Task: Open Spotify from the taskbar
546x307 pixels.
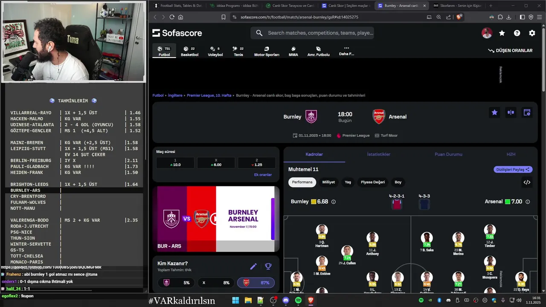Action: click(x=298, y=300)
